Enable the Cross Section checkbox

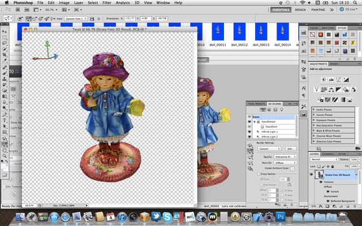click(258, 174)
